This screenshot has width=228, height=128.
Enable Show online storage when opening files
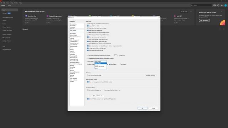pos(88,39)
